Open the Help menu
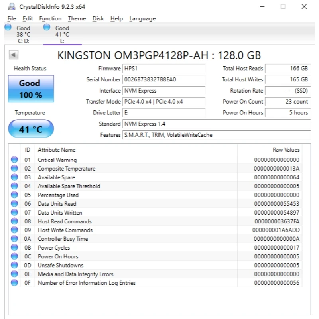 pos(116,18)
